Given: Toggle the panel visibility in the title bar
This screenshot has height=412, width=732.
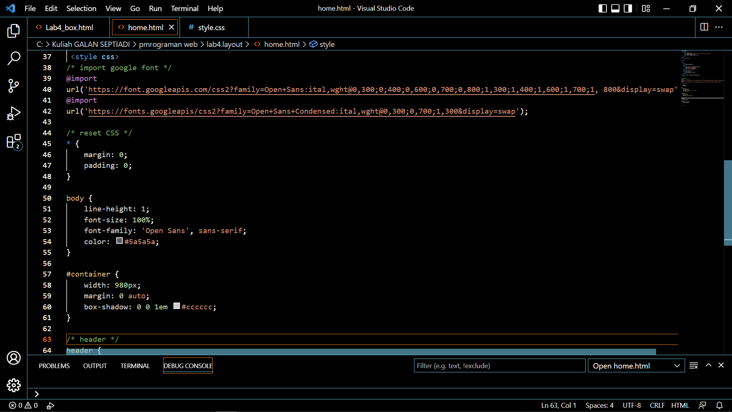Looking at the screenshot, I should coord(615,8).
